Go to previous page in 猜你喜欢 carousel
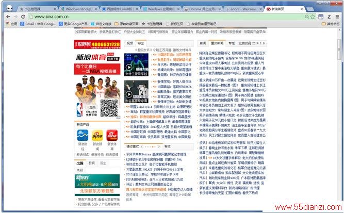Image resolution: width=344 pixels, height=213 pixels. [x=142, y=146]
